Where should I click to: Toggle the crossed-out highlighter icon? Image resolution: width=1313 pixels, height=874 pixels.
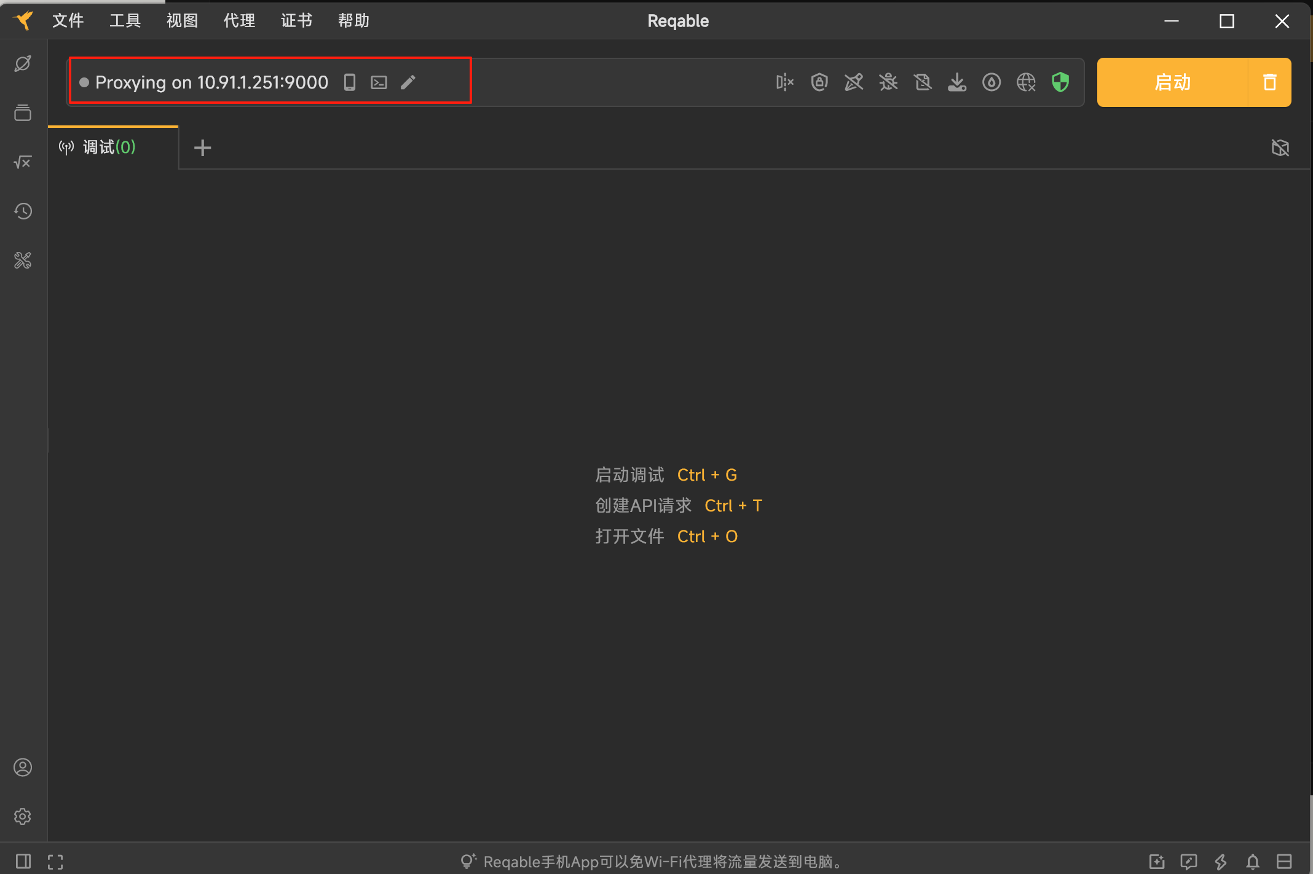[x=854, y=82]
